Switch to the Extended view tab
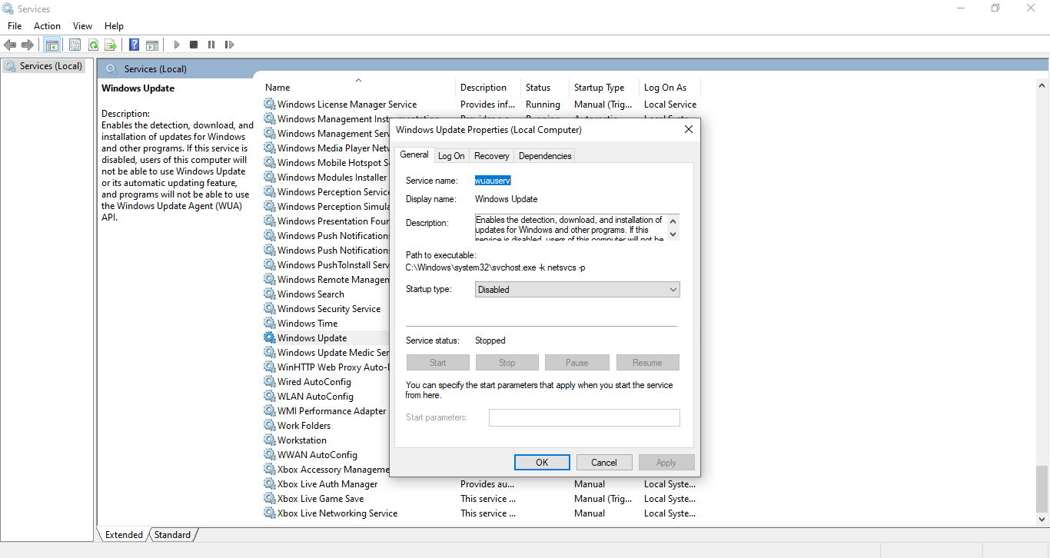 [x=124, y=535]
